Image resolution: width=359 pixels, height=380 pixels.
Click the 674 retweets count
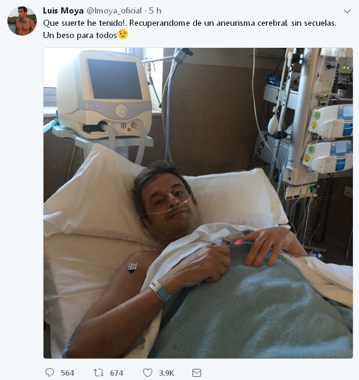[116, 373]
